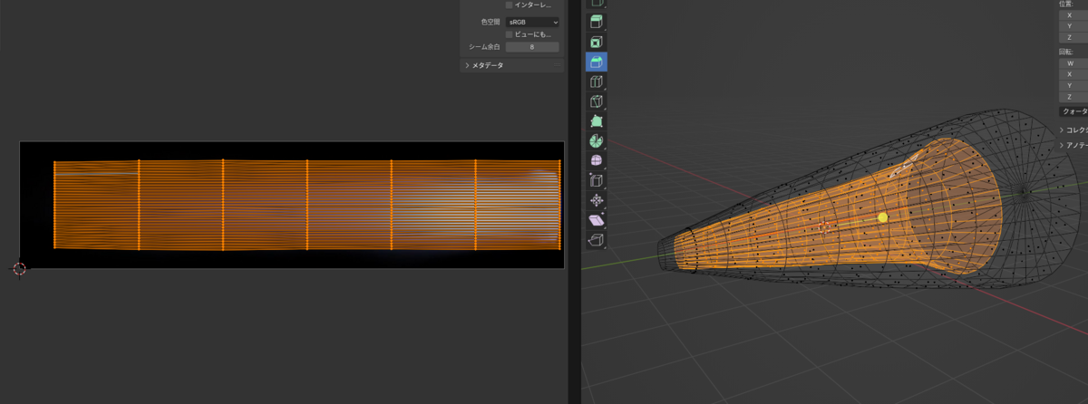Open the 色空間 sRGB dropdown
Image resolution: width=1088 pixels, height=404 pixels.
[x=532, y=21]
